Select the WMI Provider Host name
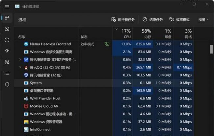Screen dimensions: 214x136 45,99
